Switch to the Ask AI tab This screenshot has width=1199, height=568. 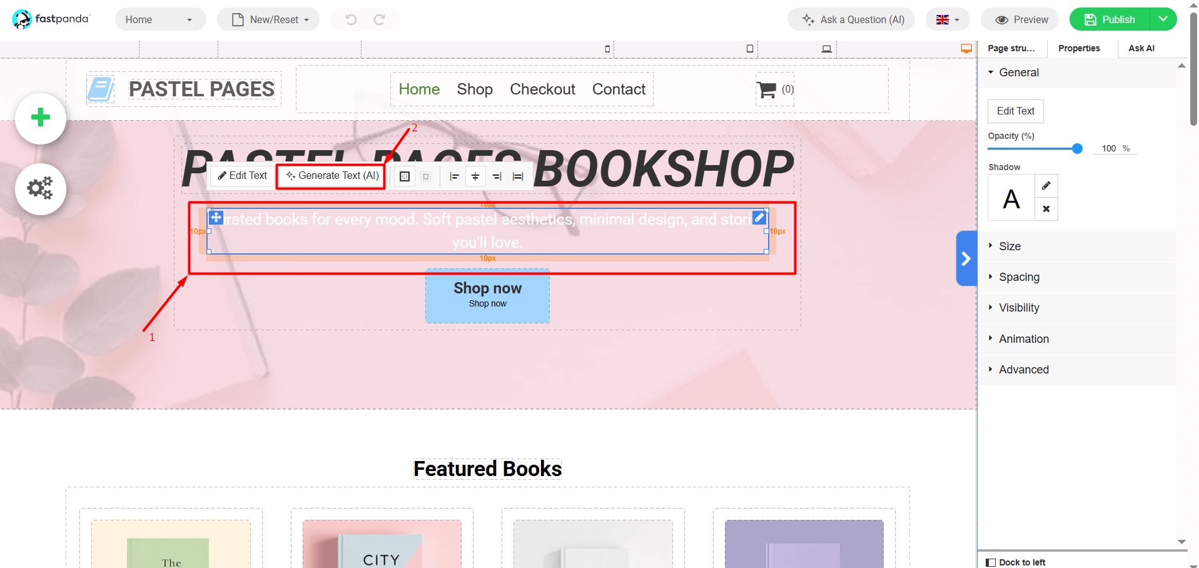1141,48
